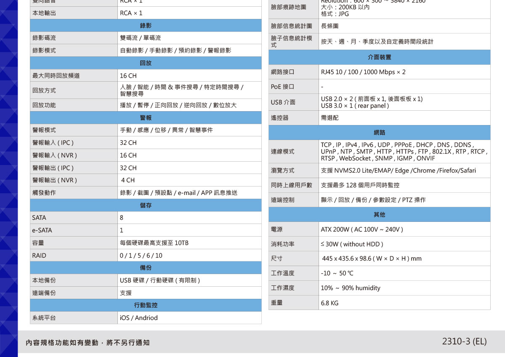Select "USB 硬碟 / 行動硬碟 ( 有限制 )"

click(x=160, y=280)
